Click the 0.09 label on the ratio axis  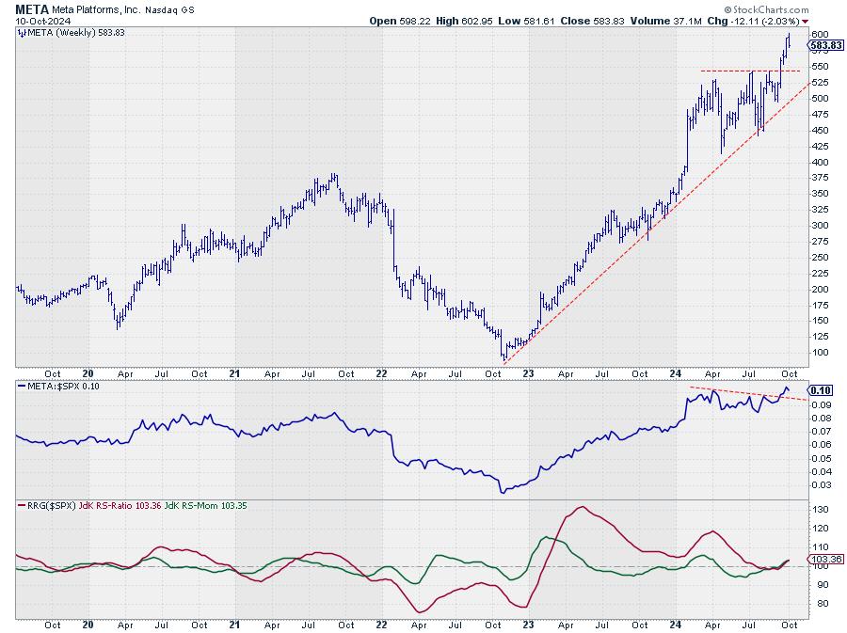point(821,405)
